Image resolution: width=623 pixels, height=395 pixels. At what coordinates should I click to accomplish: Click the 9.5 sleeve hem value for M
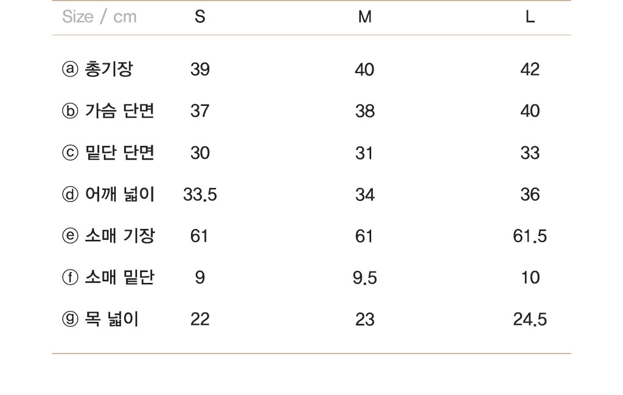[x=365, y=278]
